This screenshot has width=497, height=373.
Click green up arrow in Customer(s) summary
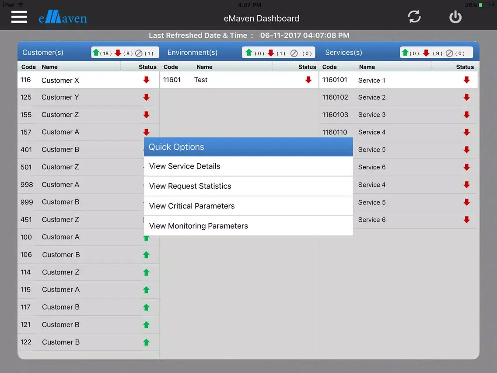[96, 53]
